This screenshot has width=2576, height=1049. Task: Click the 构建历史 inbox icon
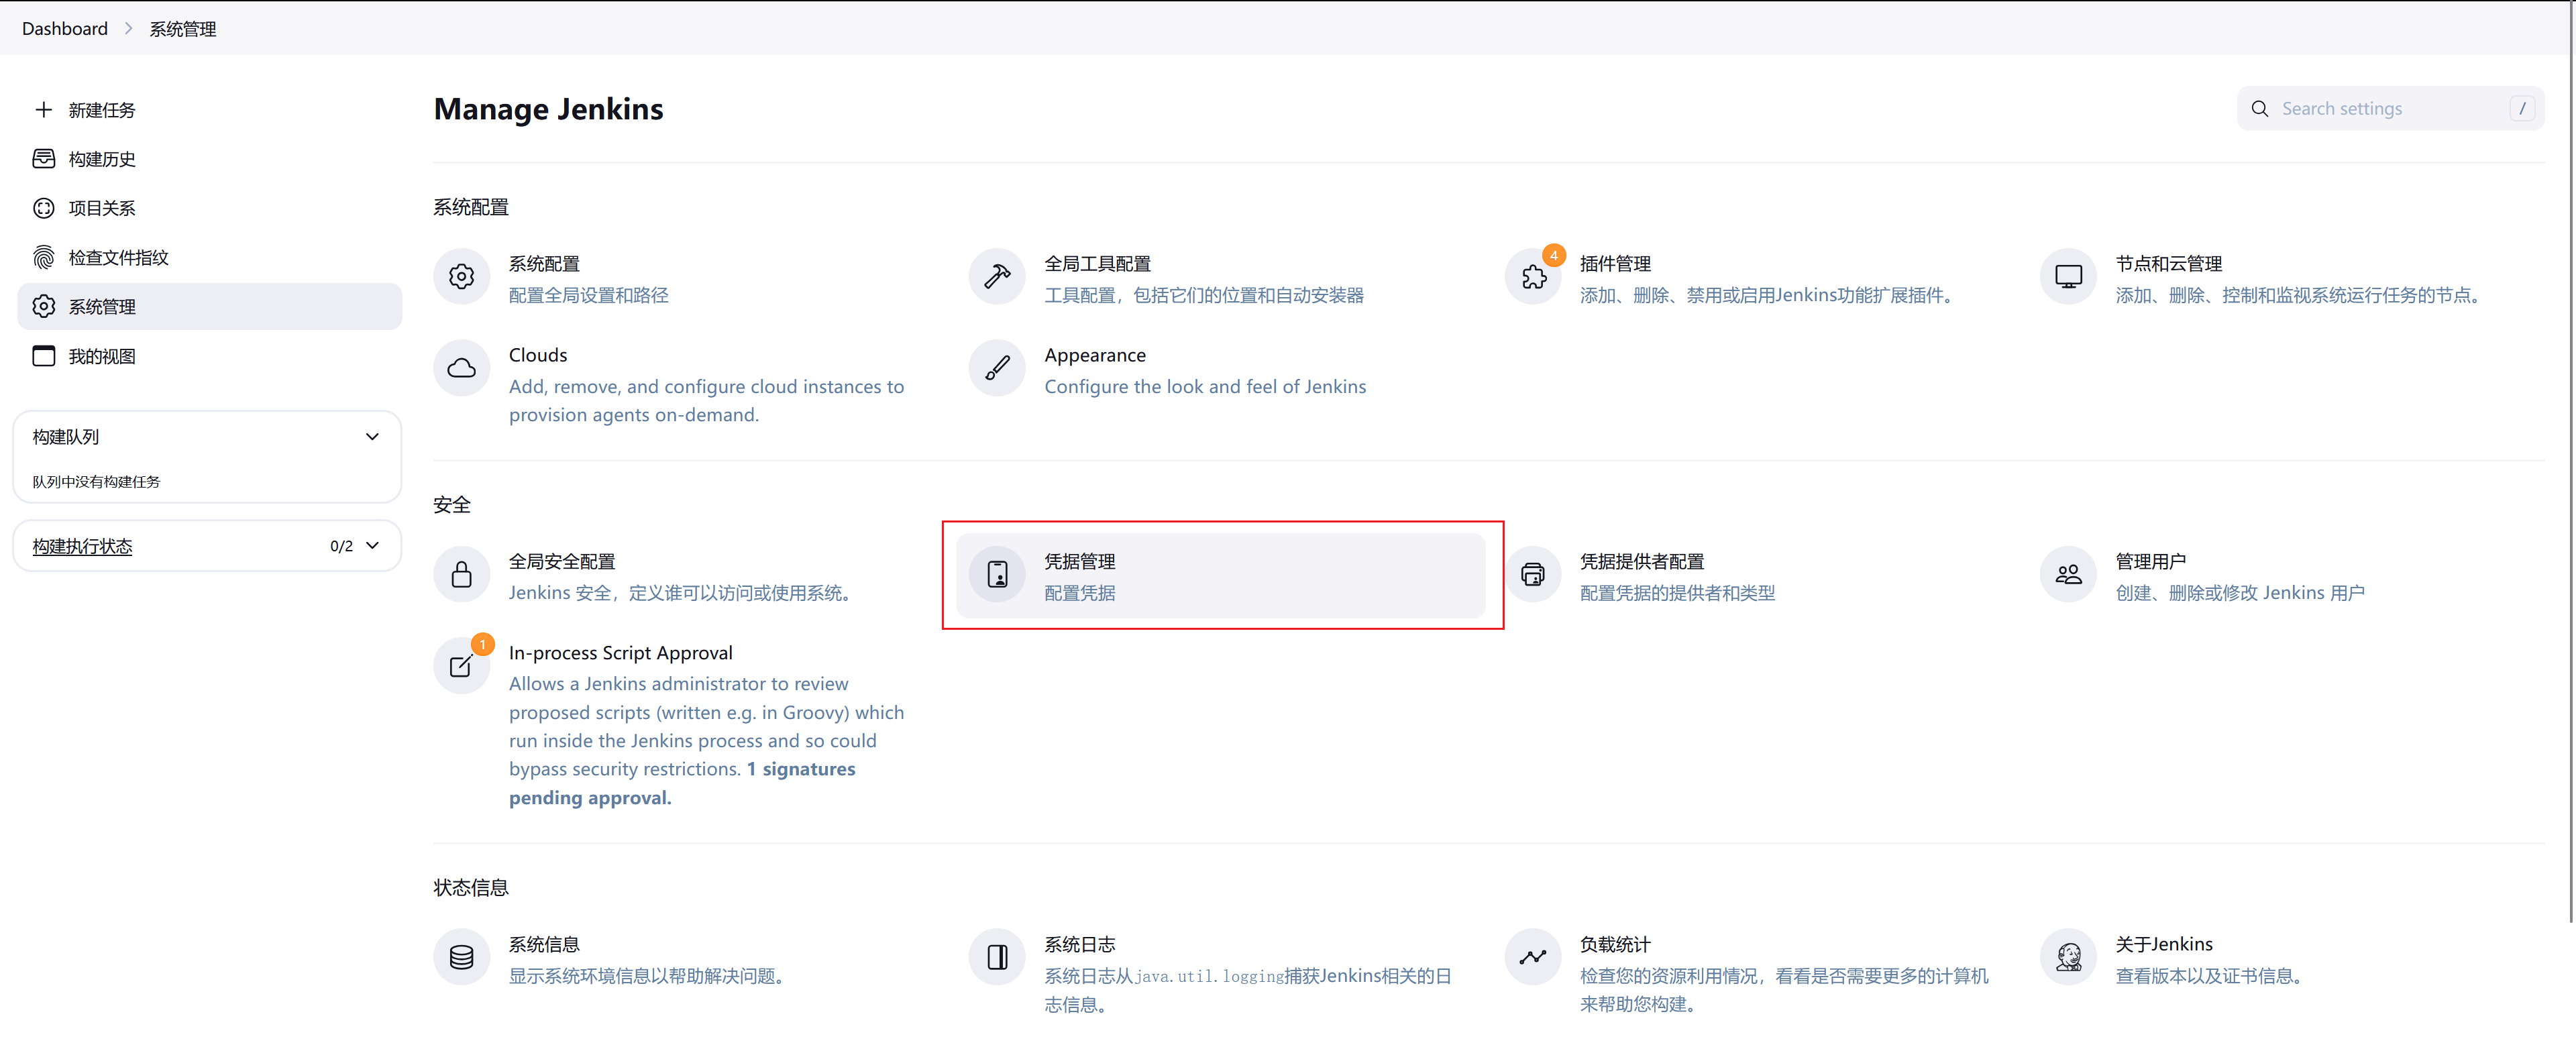point(43,158)
